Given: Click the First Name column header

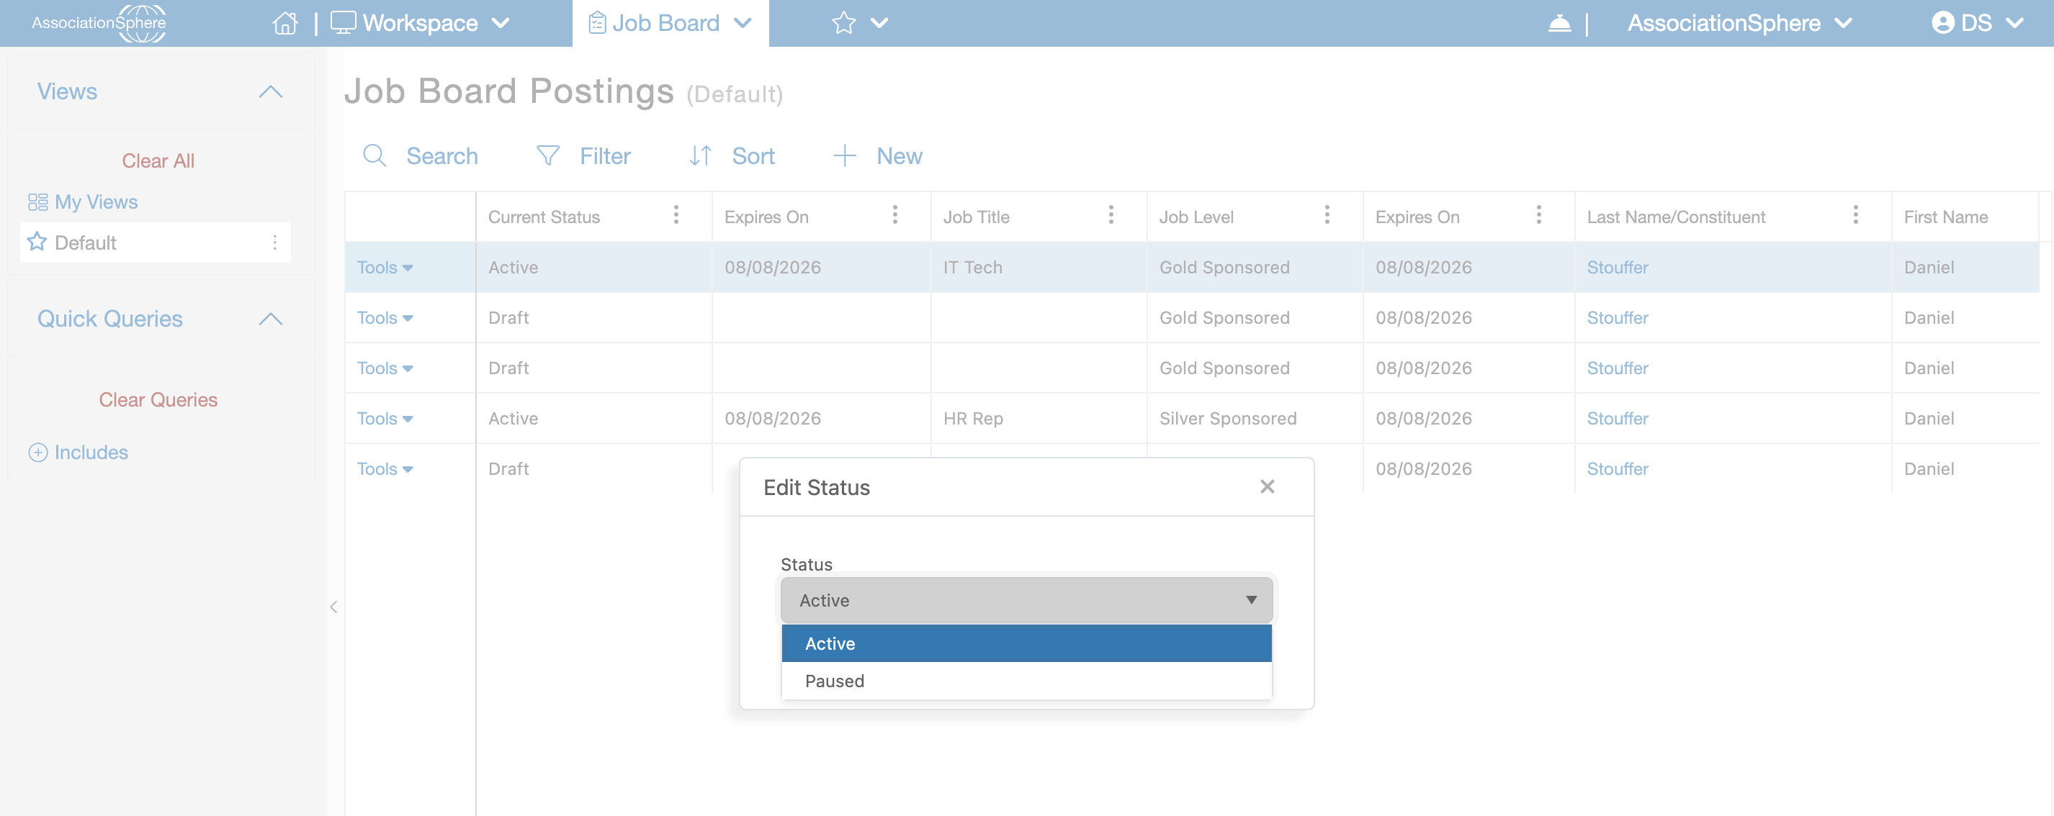Looking at the screenshot, I should (x=1945, y=217).
